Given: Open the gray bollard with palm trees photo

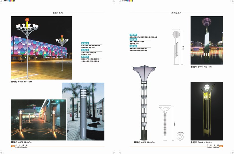Looking at the screenshot, I should coord(83,111).
